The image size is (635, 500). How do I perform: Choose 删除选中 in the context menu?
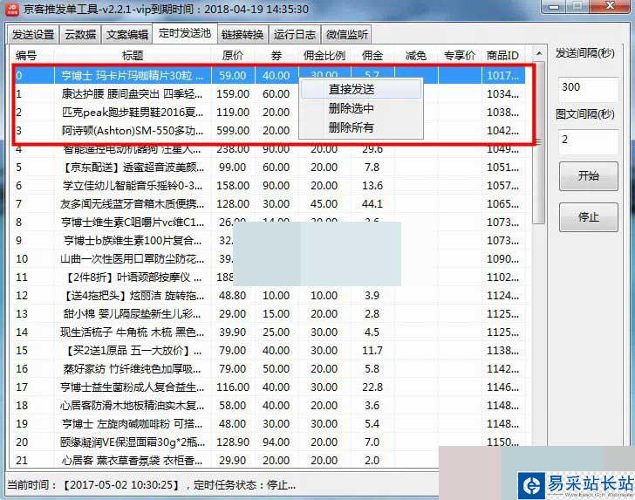click(x=361, y=108)
